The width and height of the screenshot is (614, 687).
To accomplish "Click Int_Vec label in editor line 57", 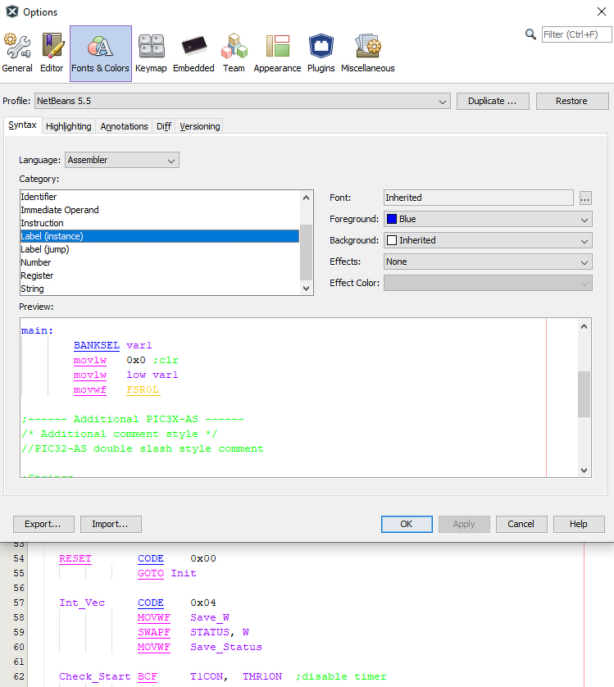I will click(x=82, y=603).
